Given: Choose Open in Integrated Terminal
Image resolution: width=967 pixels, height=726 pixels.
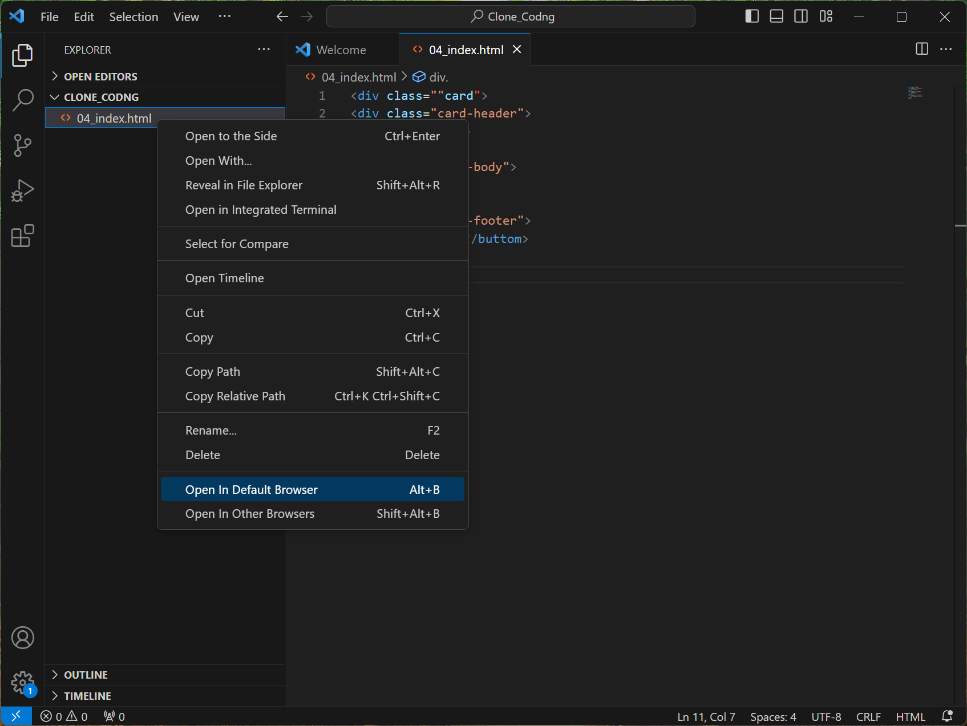Looking at the screenshot, I should (313, 209).
